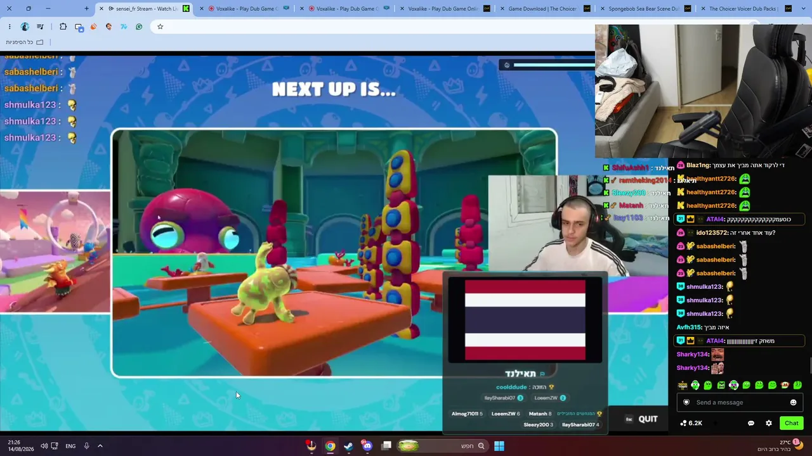The height and width of the screenshot is (456, 812).
Task: Switch to Chrome on the taskbar
Action: click(x=330, y=446)
